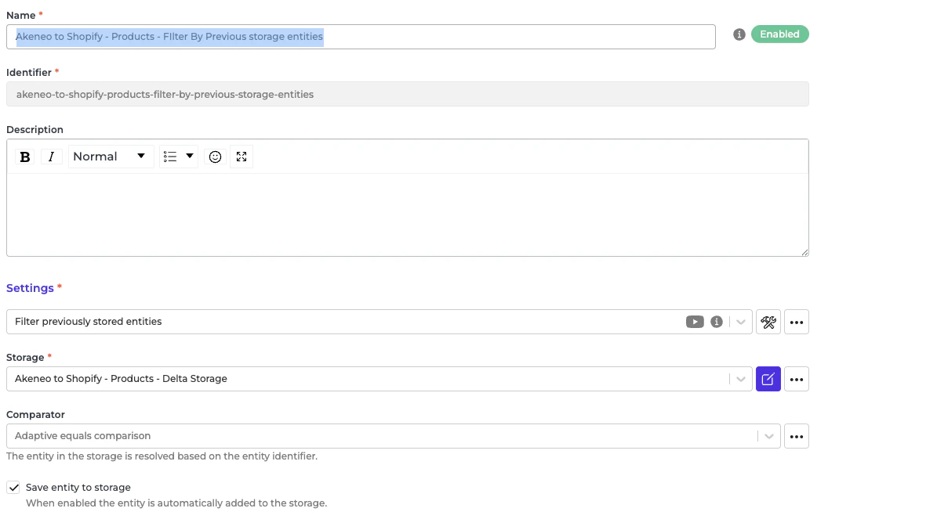Expand the description editor to fullscreen

pos(242,157)
